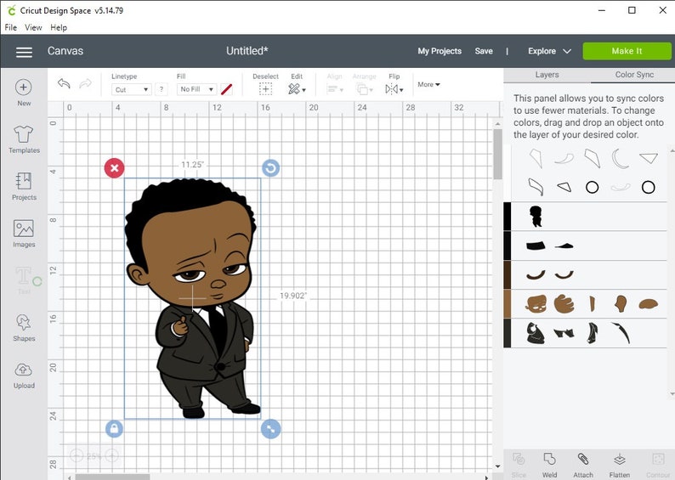This screenshot has height=480, width=675.
Task: Expand the More toolbar options
Action: [x=428, y=84]
